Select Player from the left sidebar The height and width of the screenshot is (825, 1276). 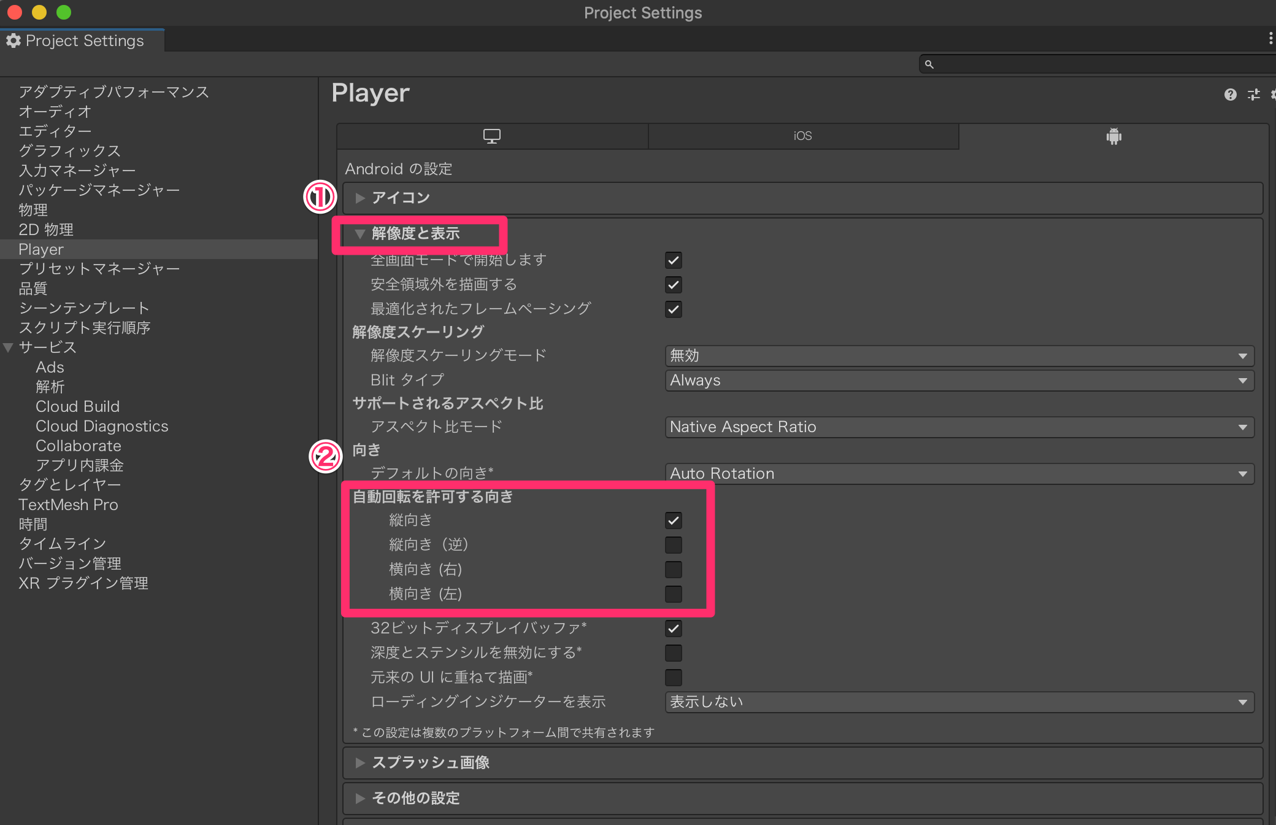(x=41, y=249)
